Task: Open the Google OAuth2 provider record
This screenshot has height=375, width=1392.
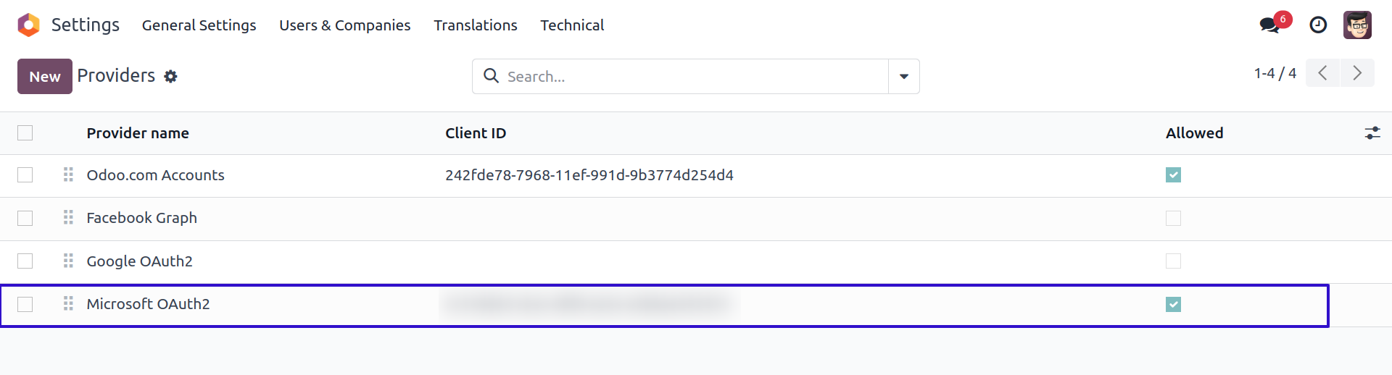Action: tap(139, 261)
